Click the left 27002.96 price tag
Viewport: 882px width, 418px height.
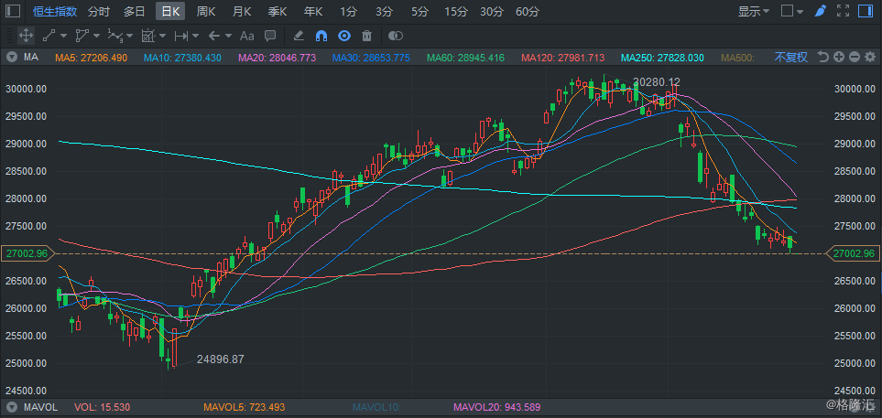coord(27,253)
